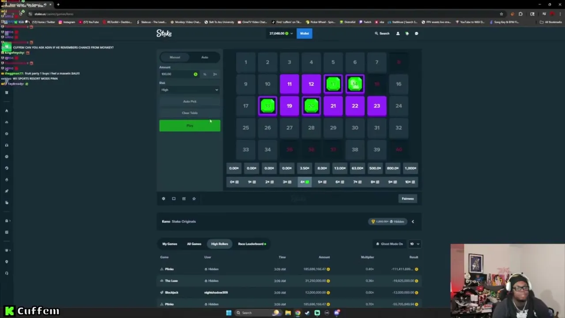565x318 pixels.
Task: Open the chat bubble icon
Action: pos(416,34)
